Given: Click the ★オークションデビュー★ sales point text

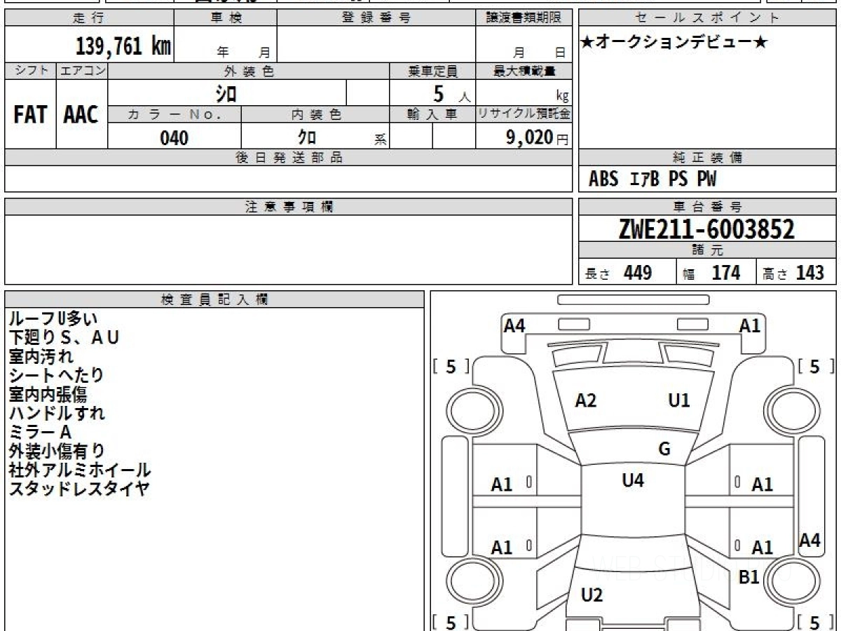Looking at the screenshot, I should (674, 43).
